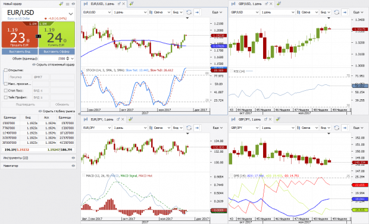Toggle Instruments panel visibility eye
The image size is (369, 224).
click(73, 158)
